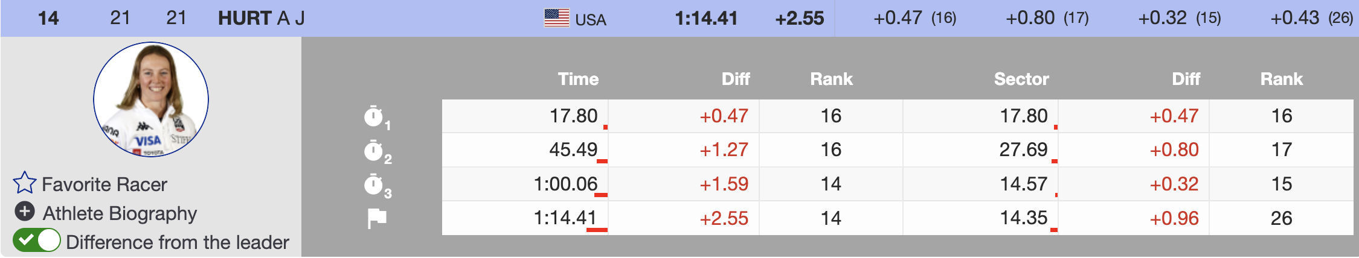Click the +0.80 (17) sector summary in header
1359x258 pixels.
pyautogui.click(x=1047, y=18)
